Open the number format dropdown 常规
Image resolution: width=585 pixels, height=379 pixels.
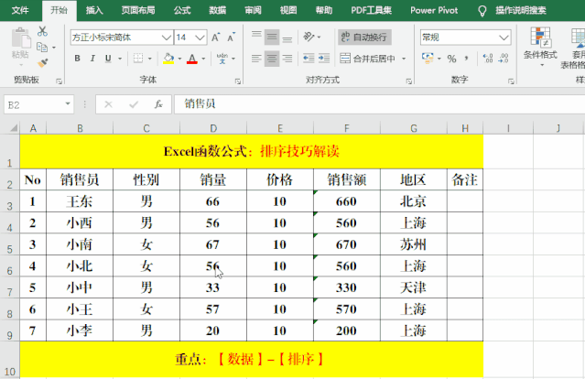pos(465,38)
